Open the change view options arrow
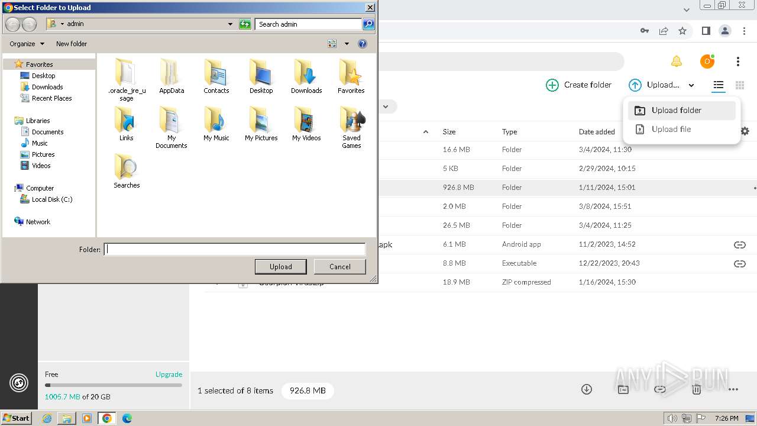The image size is (757, 426). coord(347,44)
